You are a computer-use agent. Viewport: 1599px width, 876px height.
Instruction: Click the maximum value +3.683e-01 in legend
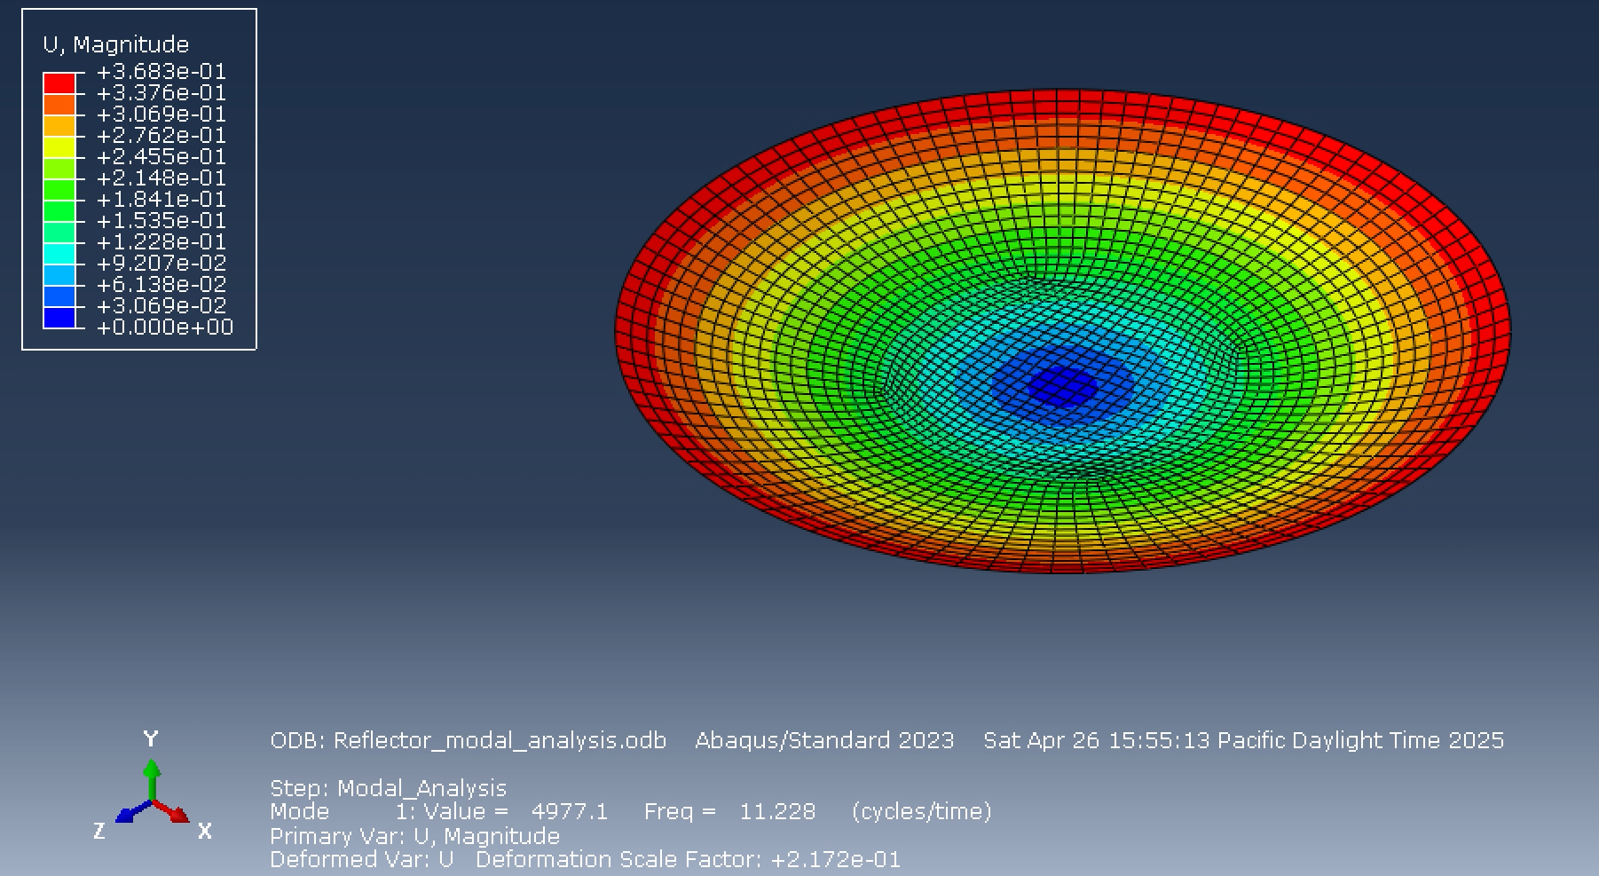(x=162, y=71)
